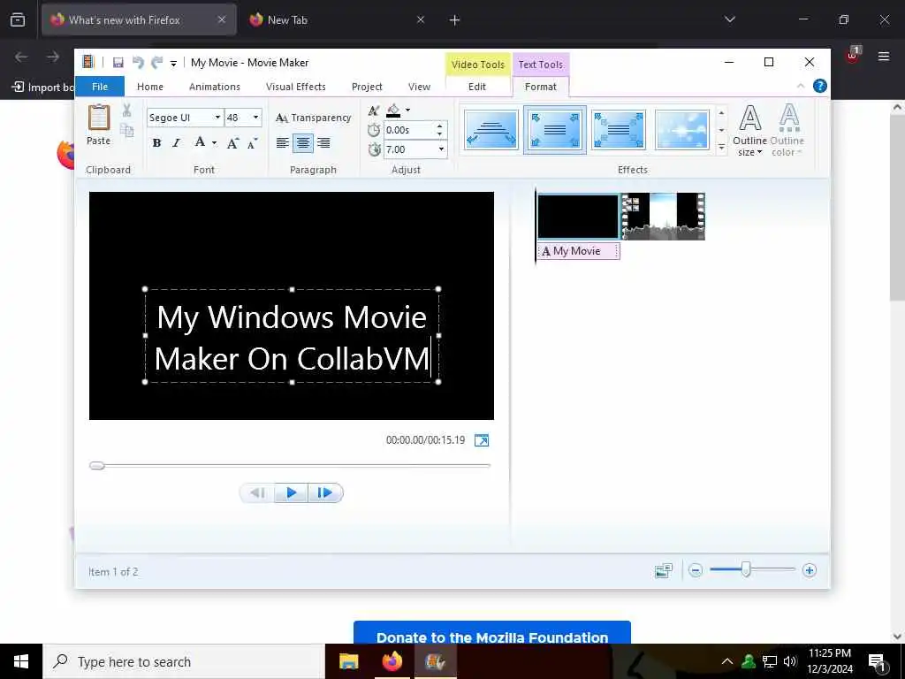Click the thumbnail size icon in status bar
The width and height of the screenshot is (905, 679).
664,570
